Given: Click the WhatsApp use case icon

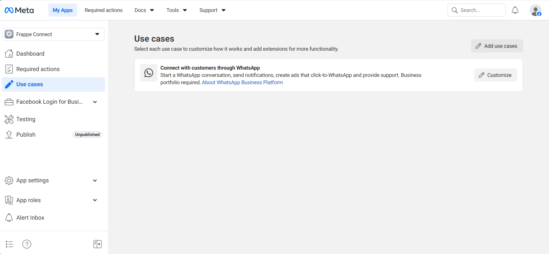Looking at the screenshot, I should [149, 73].
